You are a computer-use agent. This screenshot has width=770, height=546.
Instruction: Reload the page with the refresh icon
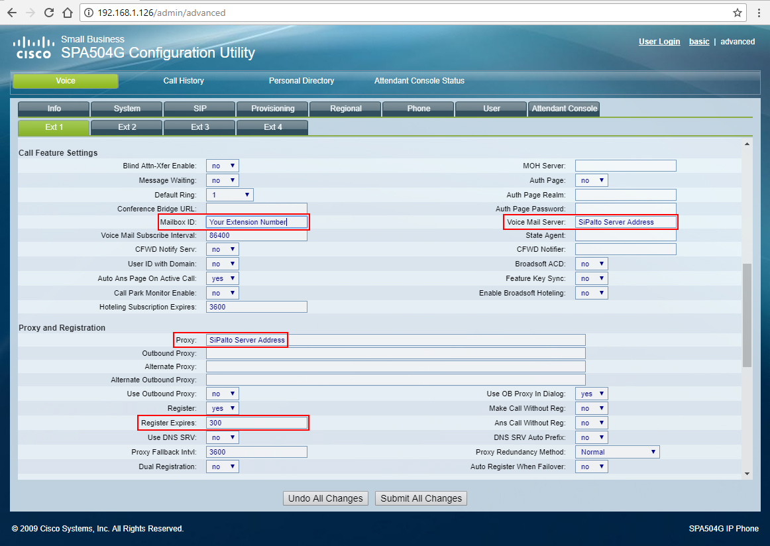49,13
